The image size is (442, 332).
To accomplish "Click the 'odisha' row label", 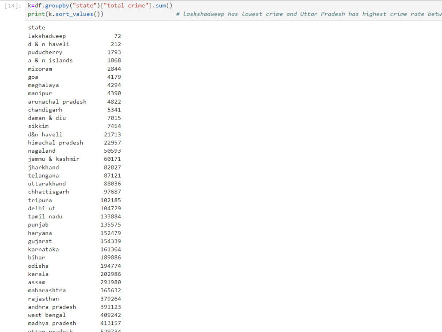I will coord(38,266).
